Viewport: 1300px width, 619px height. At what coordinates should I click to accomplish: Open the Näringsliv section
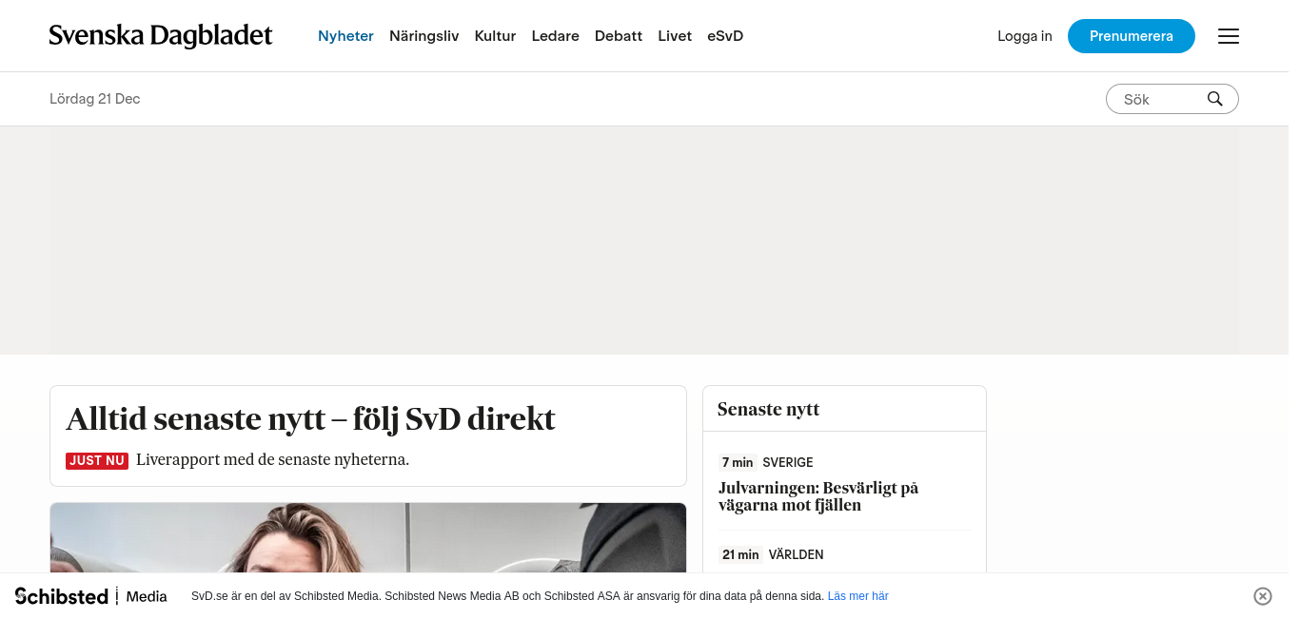[423, 36]
